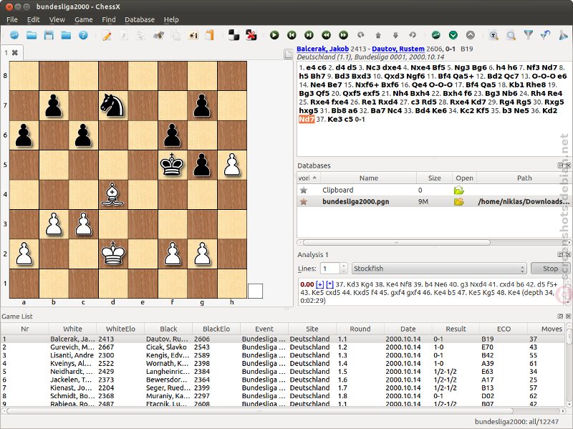Open the Database menu

pyautogui.click(x=140, y=20)
